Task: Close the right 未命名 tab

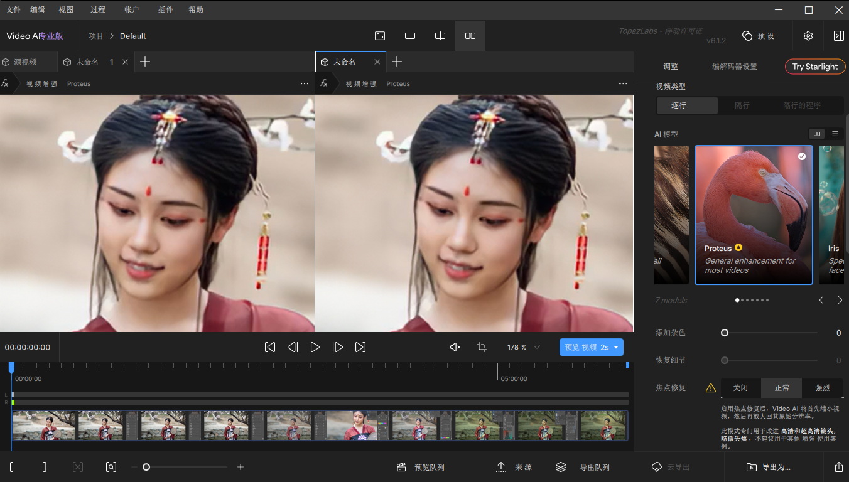Action: pos(377,62)
